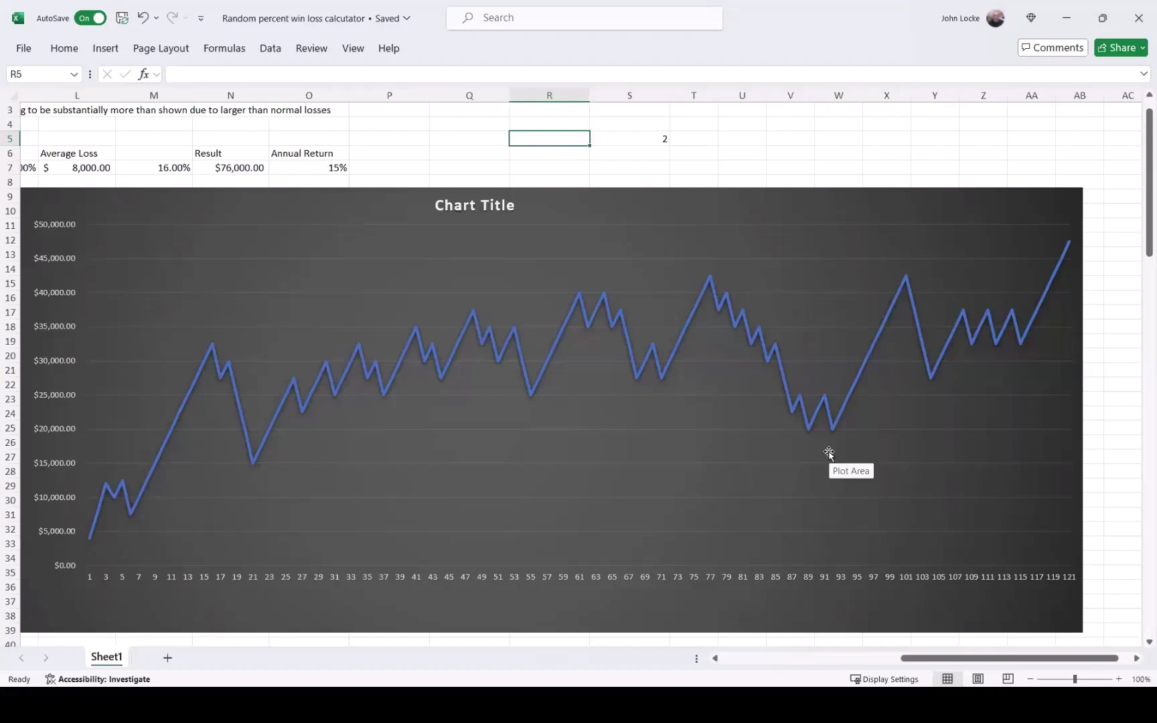
Task: Click horizontal scrollbar right arrow
Action: pyautogui.click(x=1136, y=658)
